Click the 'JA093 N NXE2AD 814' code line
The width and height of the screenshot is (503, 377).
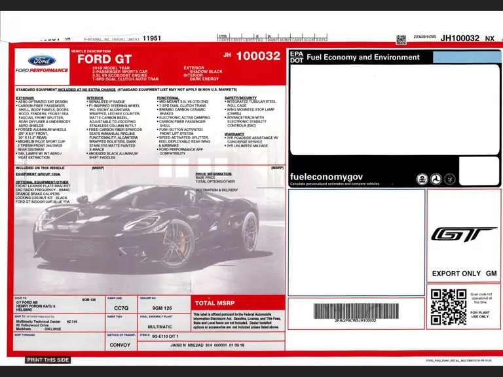[207, 346]
